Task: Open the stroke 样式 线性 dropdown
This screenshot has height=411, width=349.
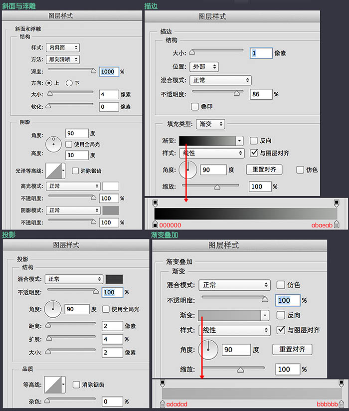Action: click(212, 153)
